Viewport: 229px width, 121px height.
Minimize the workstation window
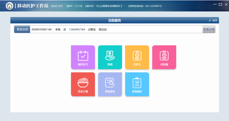coord(215,5)
